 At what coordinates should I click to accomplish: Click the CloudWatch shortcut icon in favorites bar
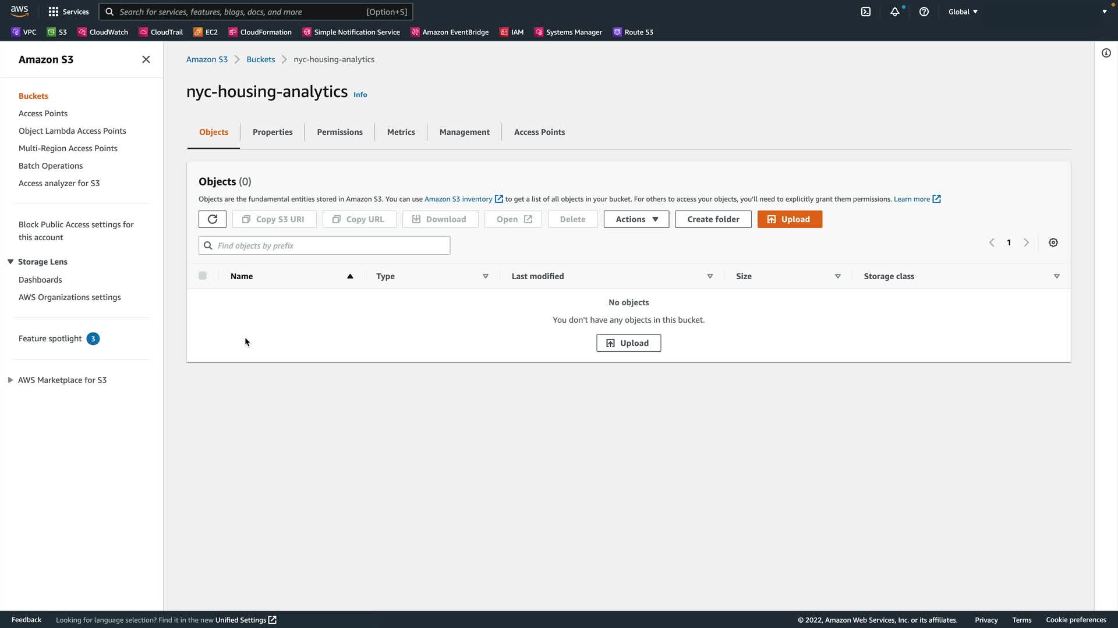pyautogui.click(x=83, y=32)
